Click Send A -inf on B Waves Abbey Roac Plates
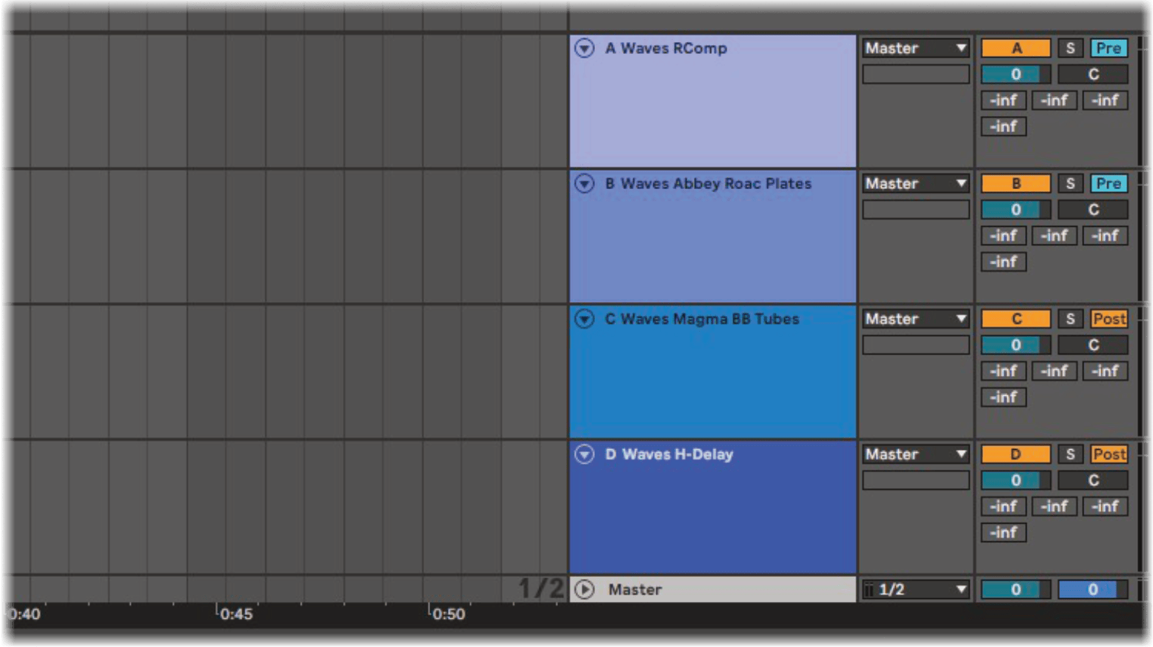Viewport: 1153px width, 647px height. tap(1004, 235)
